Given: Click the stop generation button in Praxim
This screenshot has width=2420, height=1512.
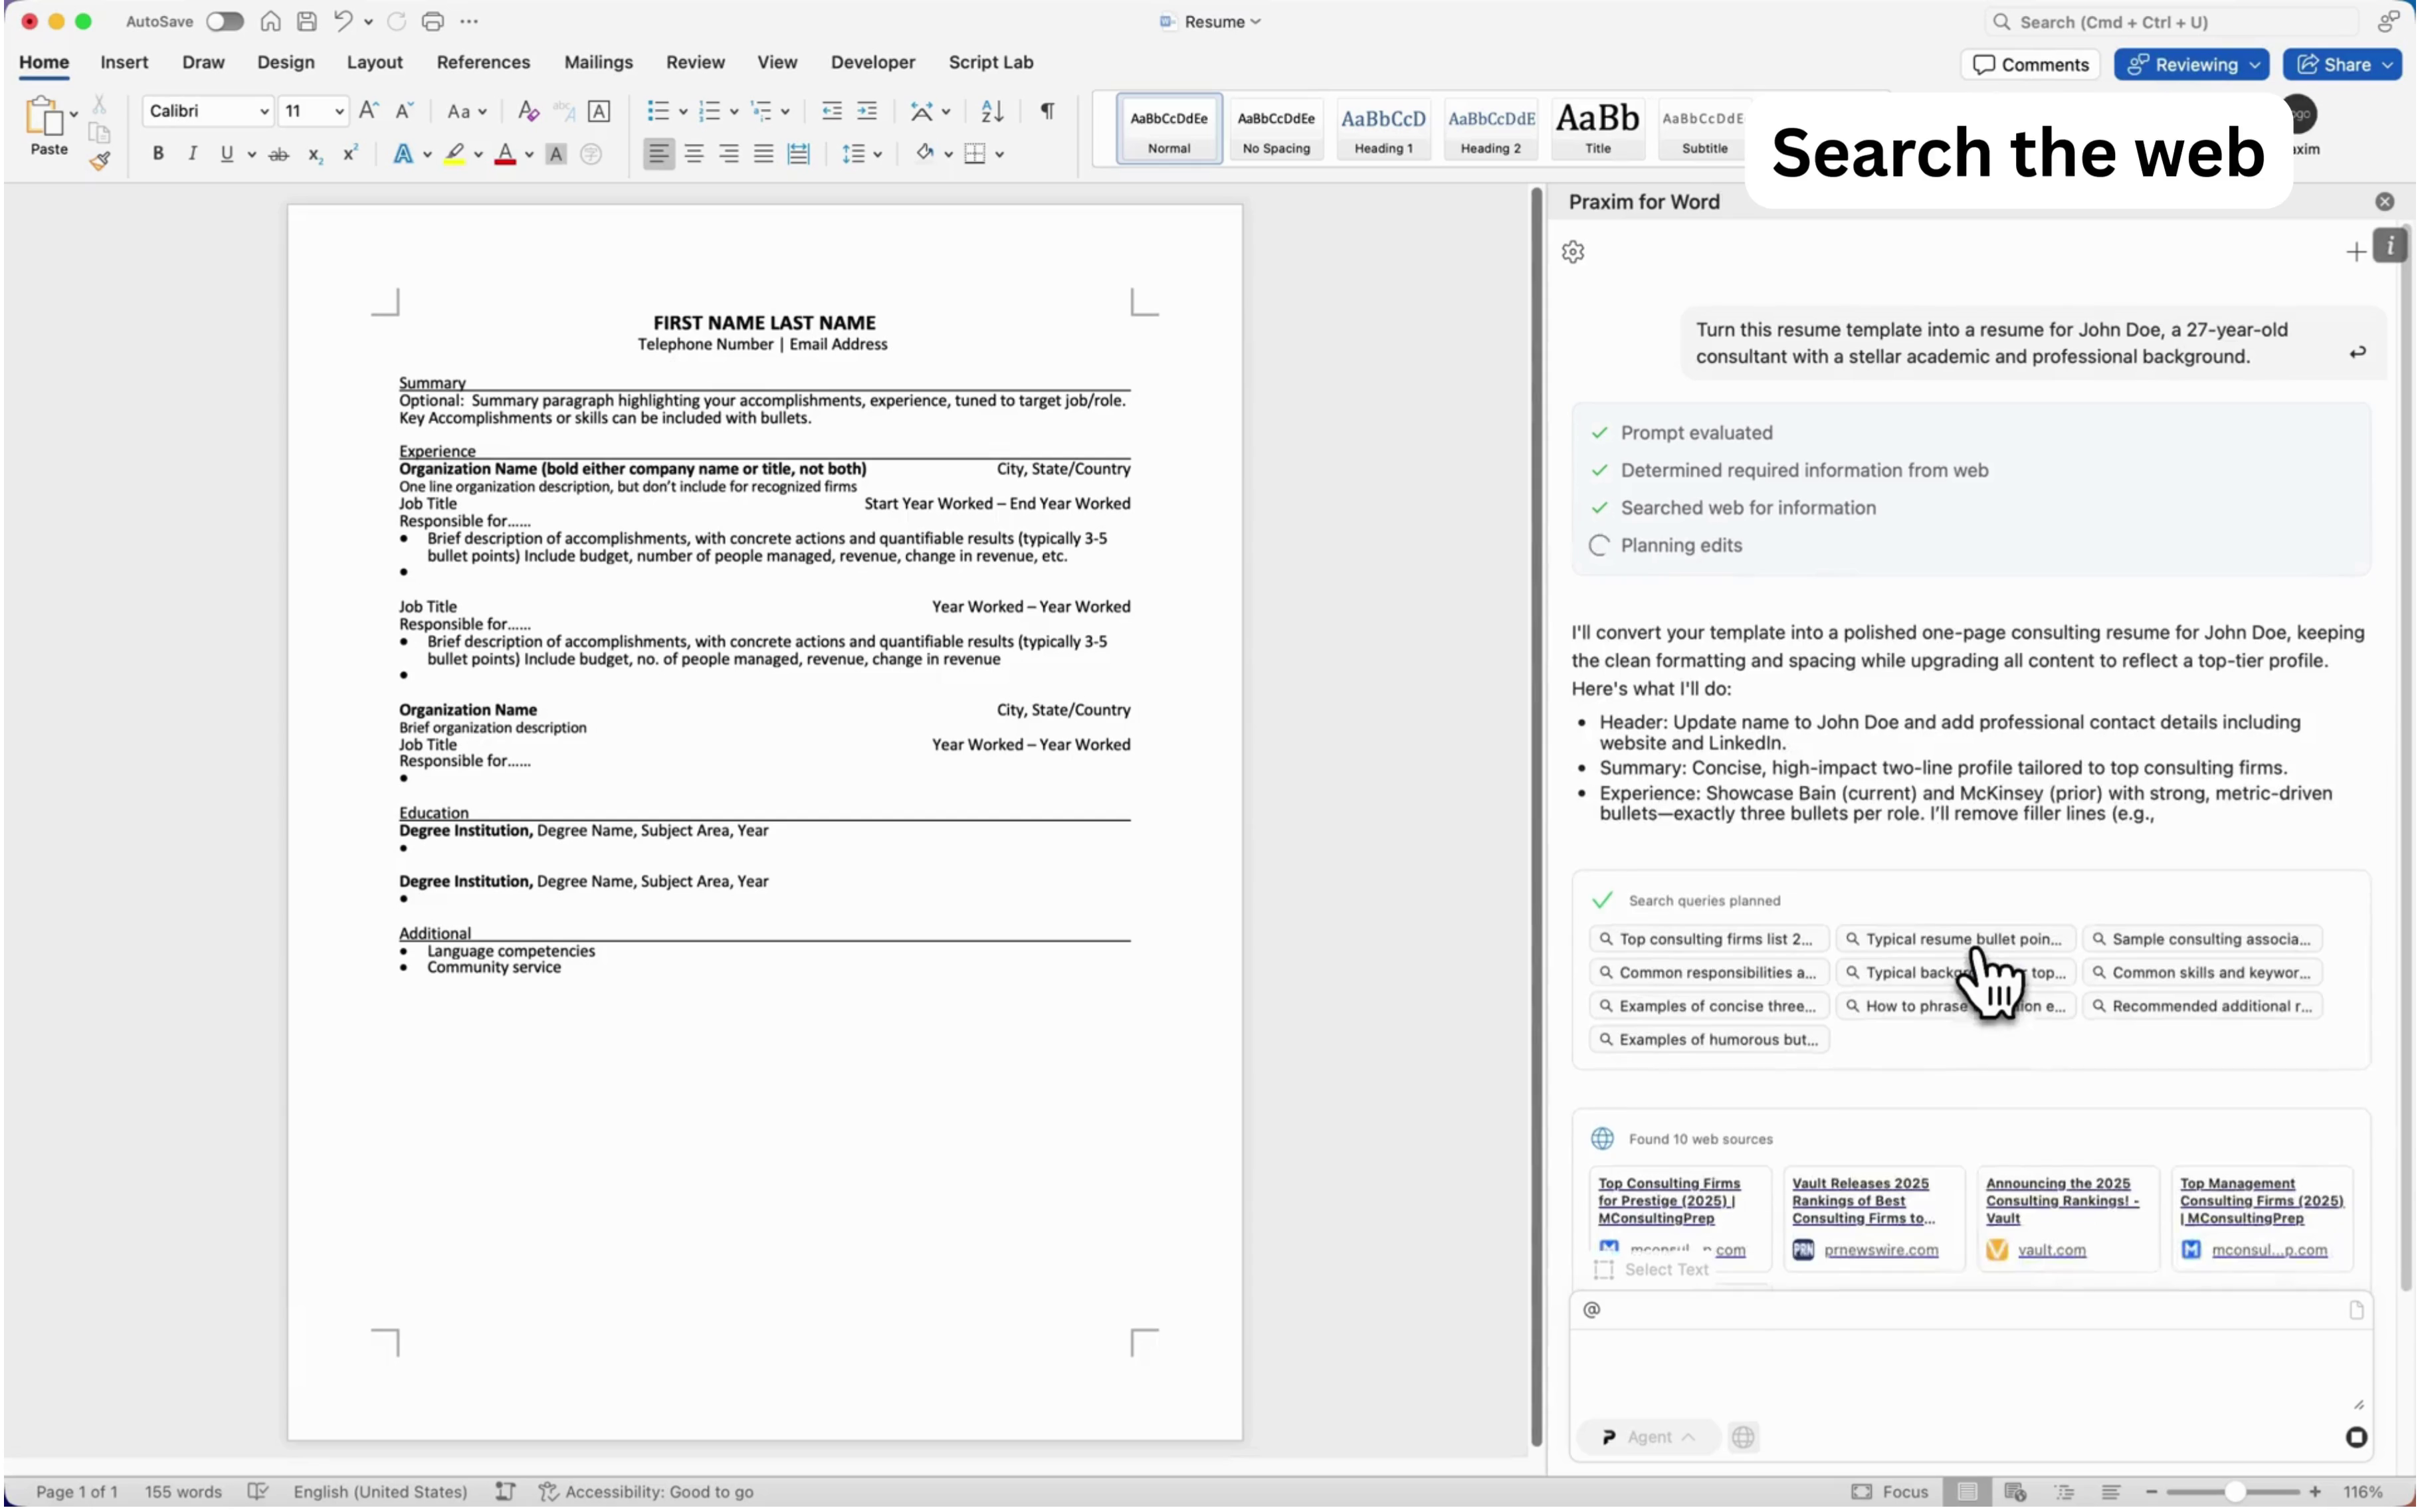Looking at the screenshot, I should 2356,1437.
